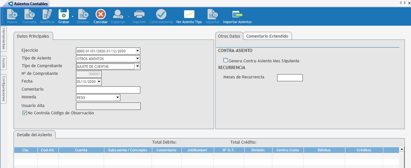Click the Grabar save icon
The height and width of the screenshot is (168, 411).
(x=63, y=14)
